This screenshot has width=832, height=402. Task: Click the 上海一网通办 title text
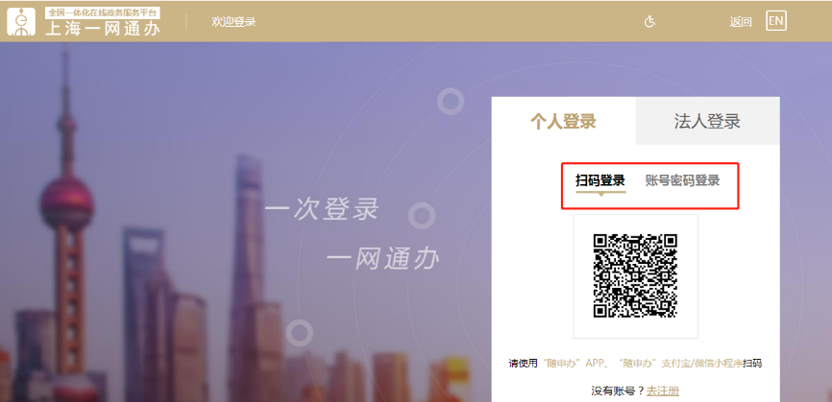click(103, 29)
